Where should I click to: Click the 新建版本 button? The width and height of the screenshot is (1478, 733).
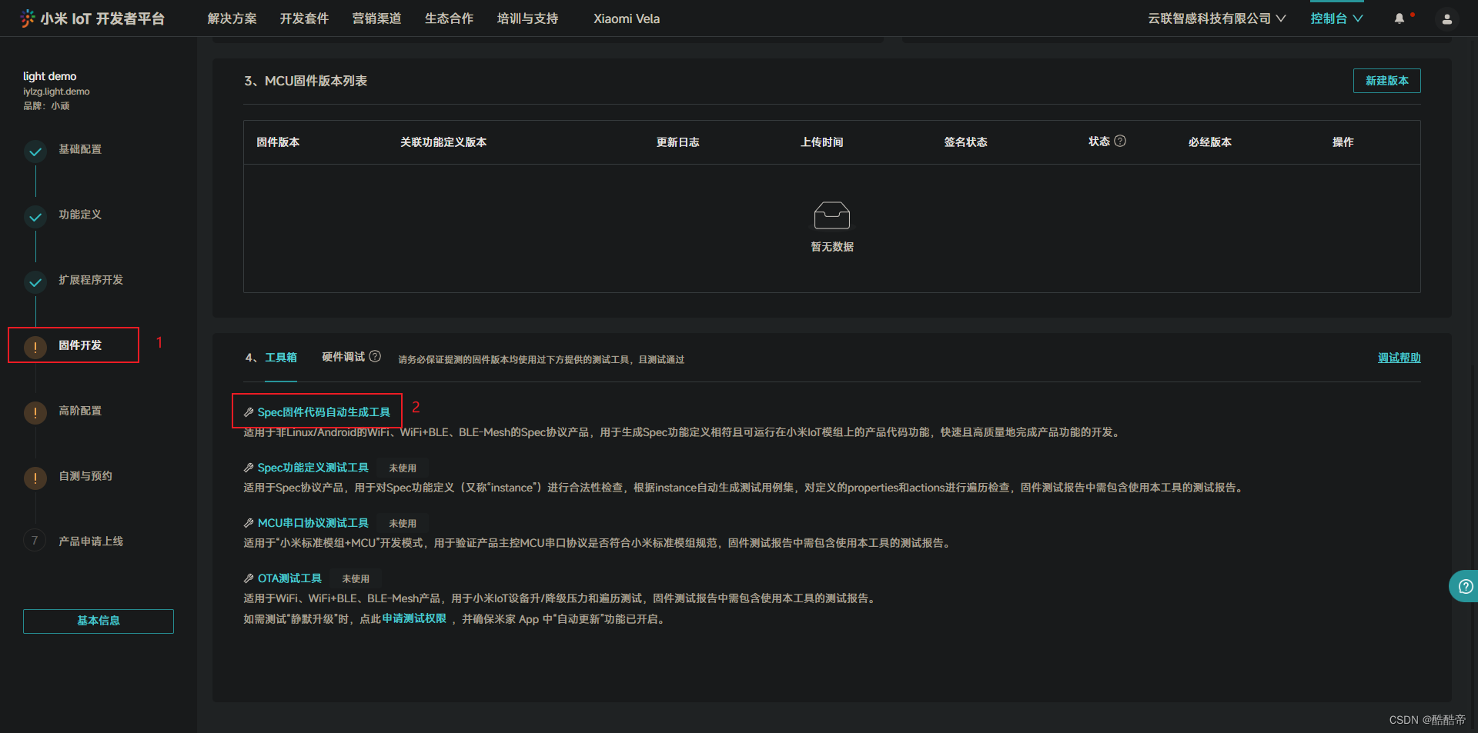tap(1387, 81)
